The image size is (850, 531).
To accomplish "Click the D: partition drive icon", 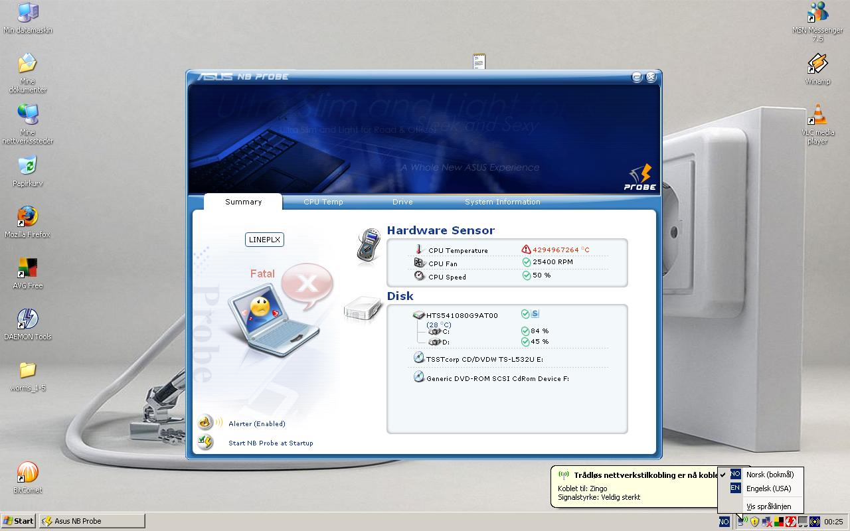I will tap(435, 342).
